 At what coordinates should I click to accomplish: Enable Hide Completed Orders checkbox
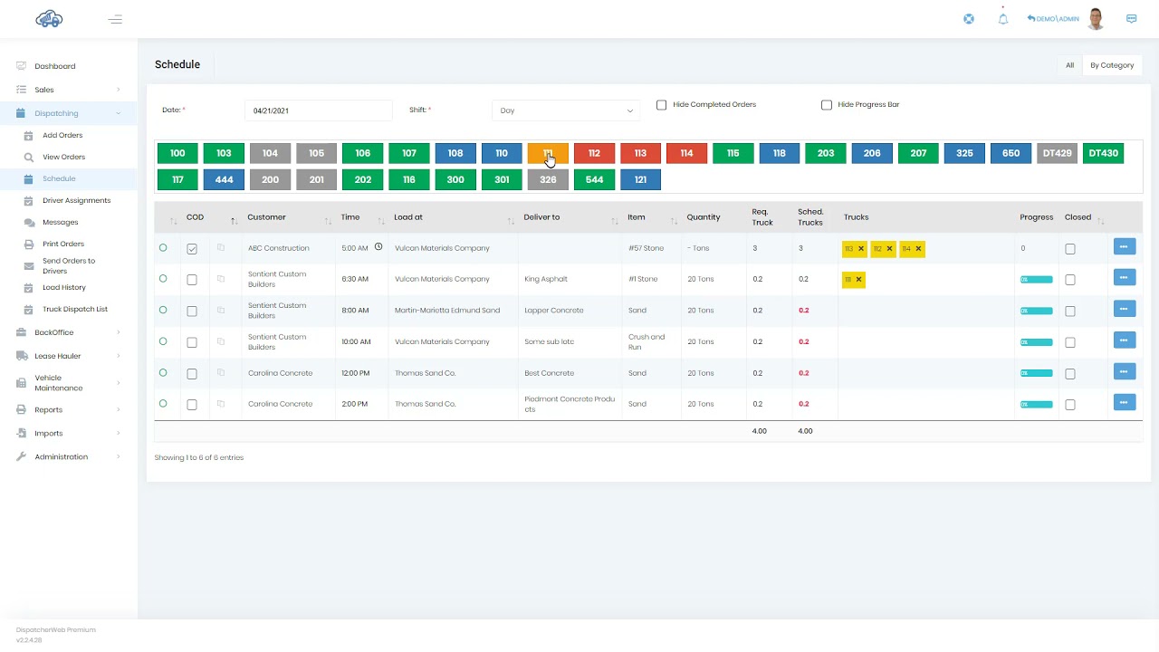pyautogui.click(x=661, y=105)
